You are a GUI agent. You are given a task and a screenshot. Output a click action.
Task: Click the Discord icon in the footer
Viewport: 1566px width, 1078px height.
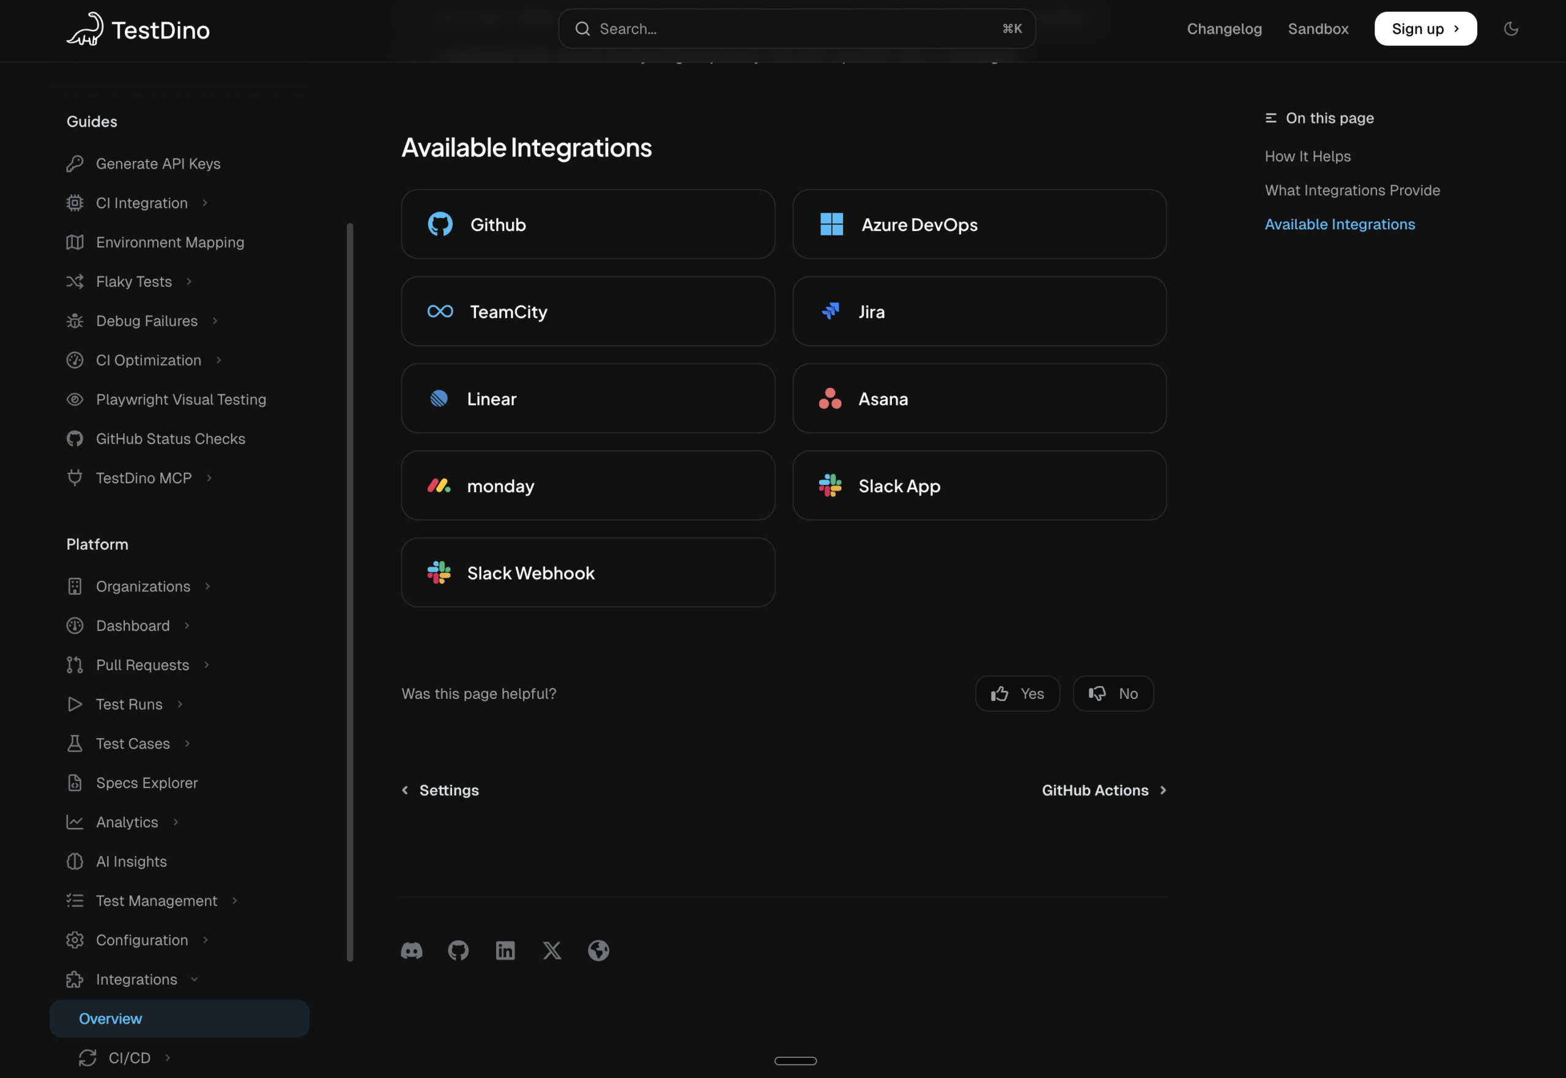(412, 950)
